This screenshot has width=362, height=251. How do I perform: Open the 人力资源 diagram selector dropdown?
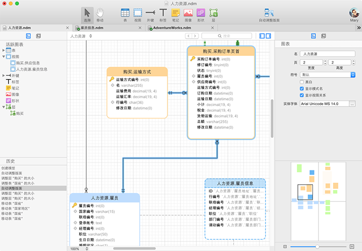coord(81,36)
